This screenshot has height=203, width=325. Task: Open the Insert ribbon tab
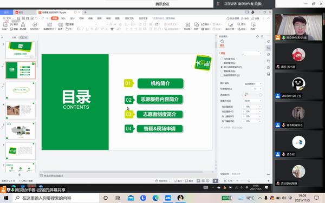(x=63, y=18)
